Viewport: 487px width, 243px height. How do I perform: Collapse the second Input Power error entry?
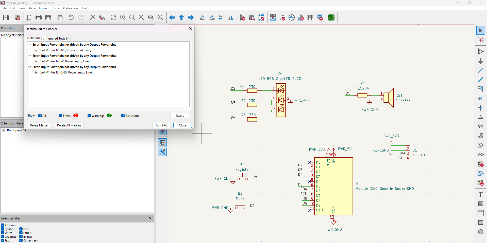coord(30,56)
